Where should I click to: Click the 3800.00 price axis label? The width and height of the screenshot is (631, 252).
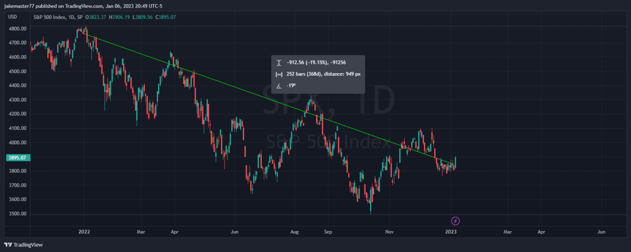point(17,171)
